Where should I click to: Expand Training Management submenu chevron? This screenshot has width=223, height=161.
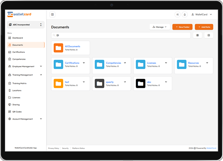point(41,75)
